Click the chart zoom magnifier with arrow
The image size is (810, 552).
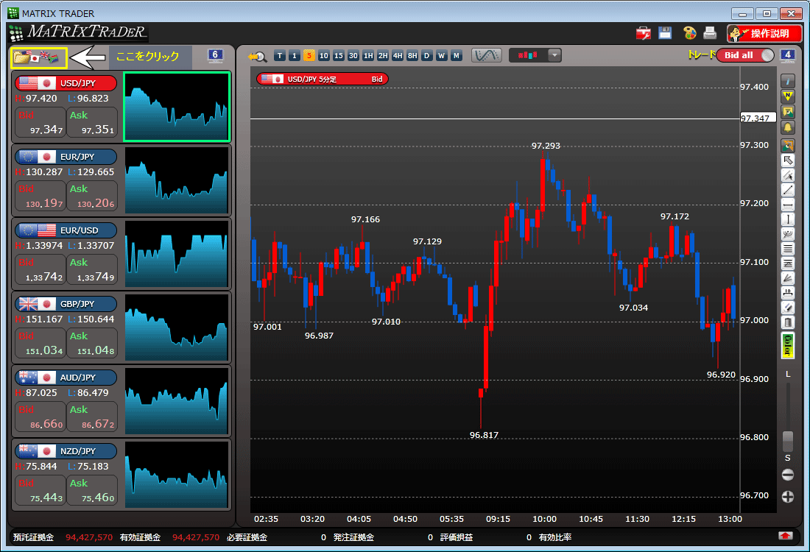[x=257, y=56]
